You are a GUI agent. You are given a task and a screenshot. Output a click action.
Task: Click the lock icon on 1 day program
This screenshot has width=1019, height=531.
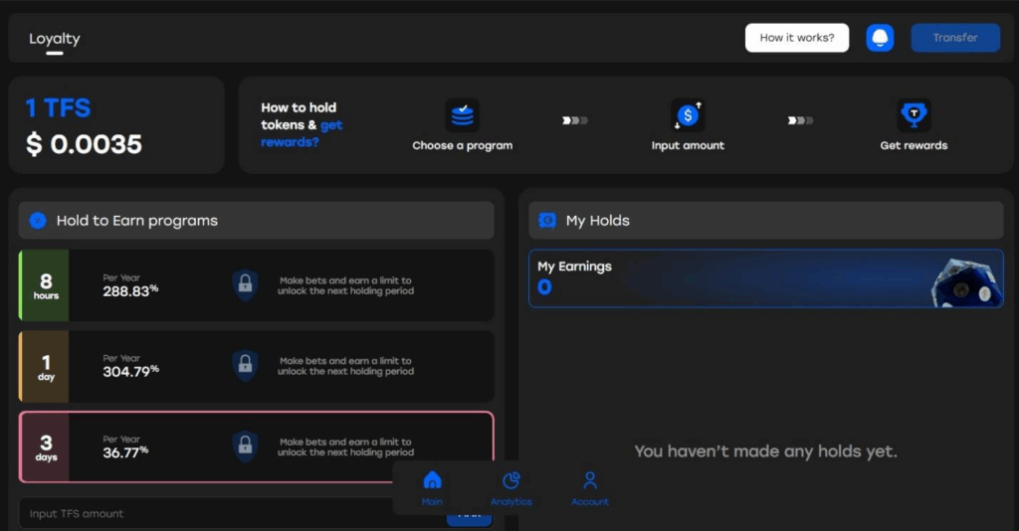point(245,366)
